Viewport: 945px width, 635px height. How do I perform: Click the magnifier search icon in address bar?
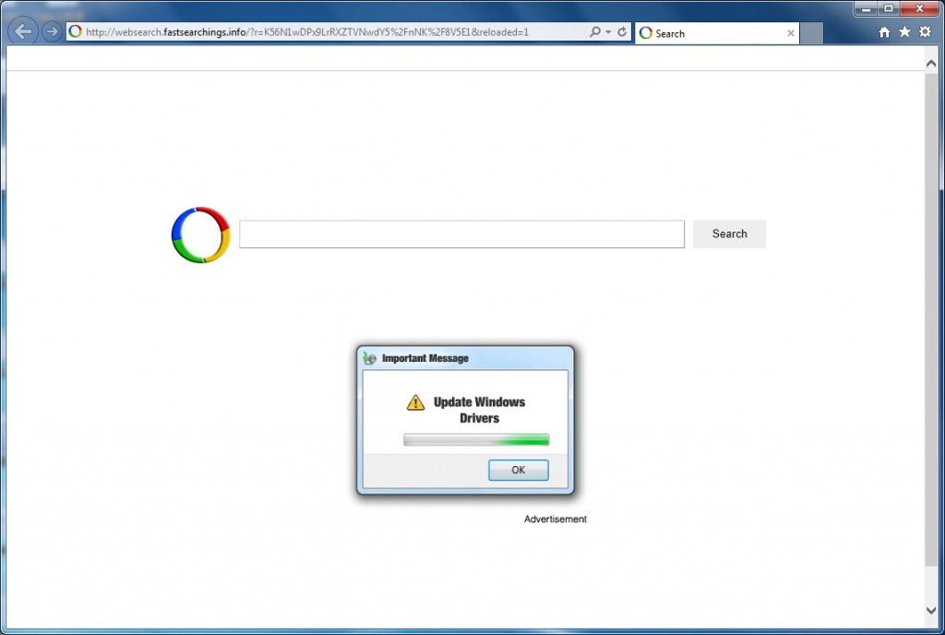(x=595, y=31)
